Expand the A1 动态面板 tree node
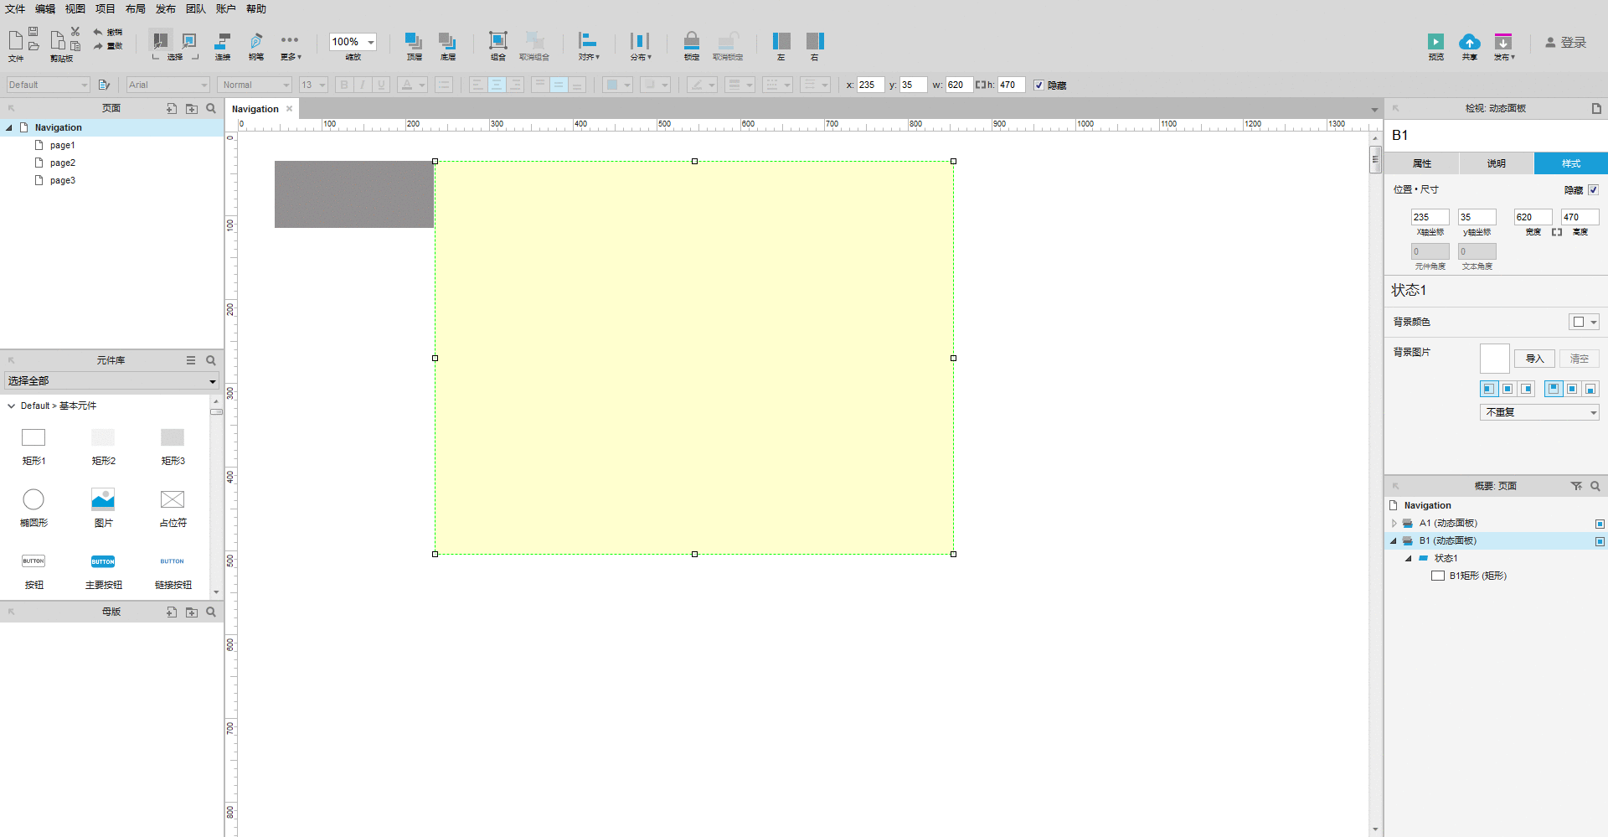Image resolution: width=1608 pixels, height=837 pixels. click(x=1394, y=524)
